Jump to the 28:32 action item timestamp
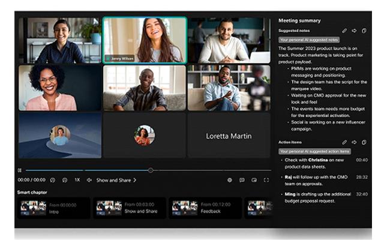The width and height of the screenshot is (387, 240). [x=362, y=178]
